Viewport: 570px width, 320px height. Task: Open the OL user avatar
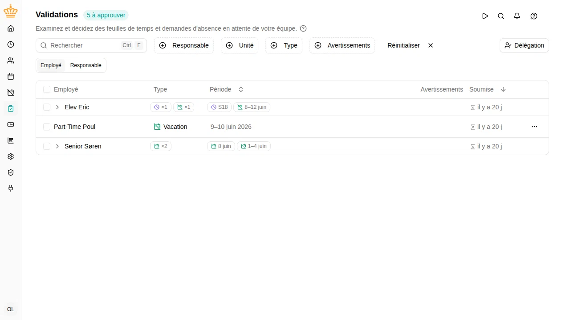point(11,309)
